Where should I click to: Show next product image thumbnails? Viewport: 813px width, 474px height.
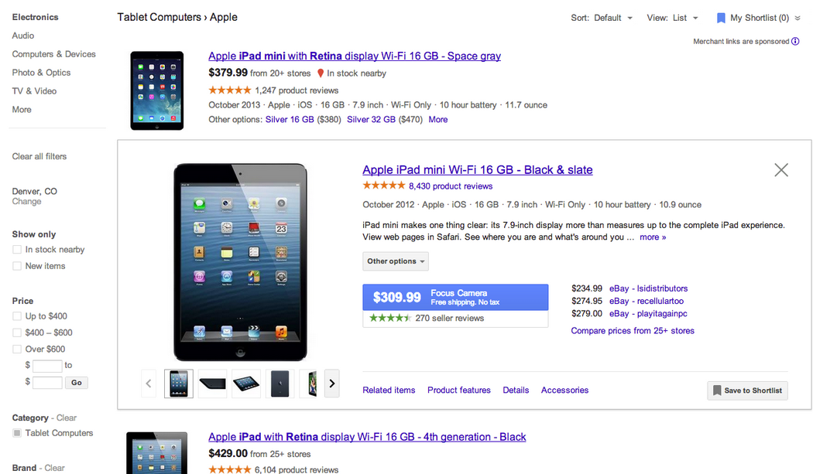tap(332, 384)
